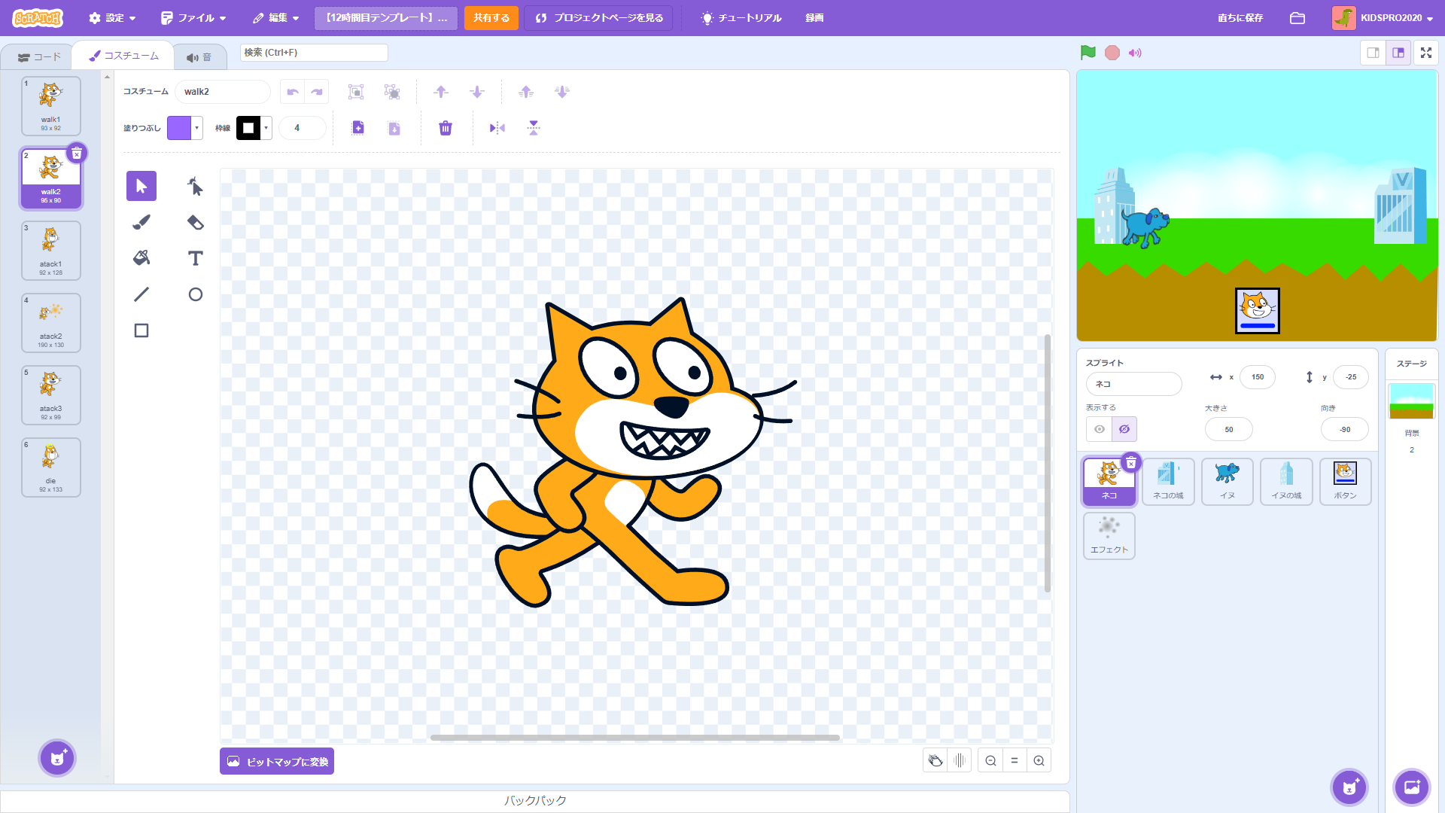1445x813 pixels.
Task: Open the ファイル menu
Action: click(193, 18)
